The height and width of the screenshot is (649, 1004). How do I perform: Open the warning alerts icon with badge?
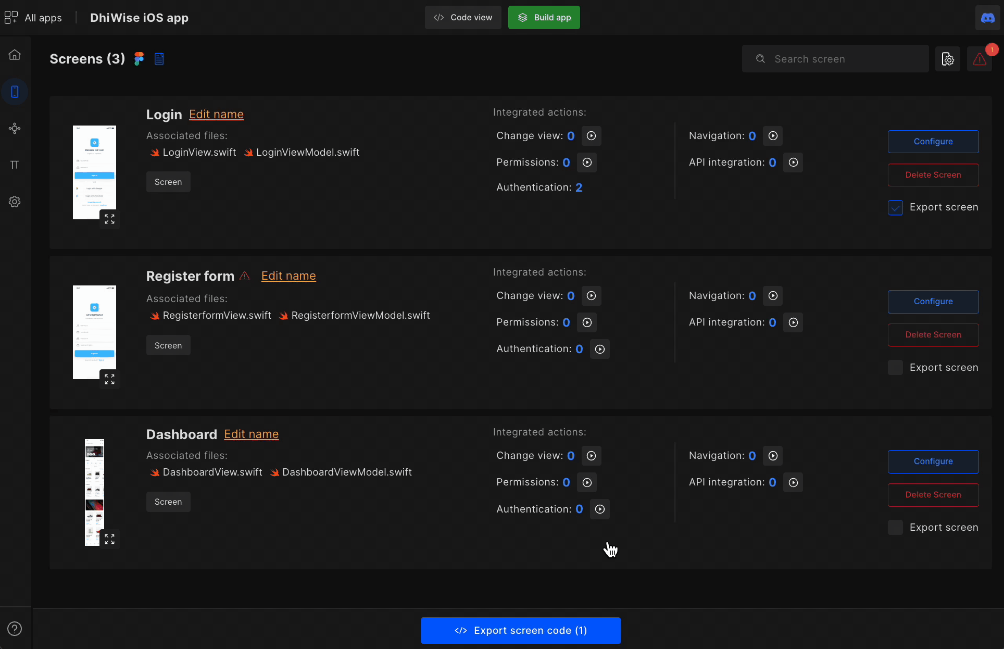pyautogui.click(x=980, y=59)
